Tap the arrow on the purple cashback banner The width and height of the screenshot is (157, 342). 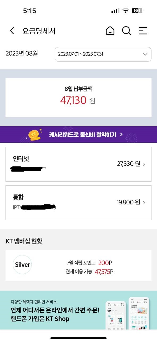121,134
